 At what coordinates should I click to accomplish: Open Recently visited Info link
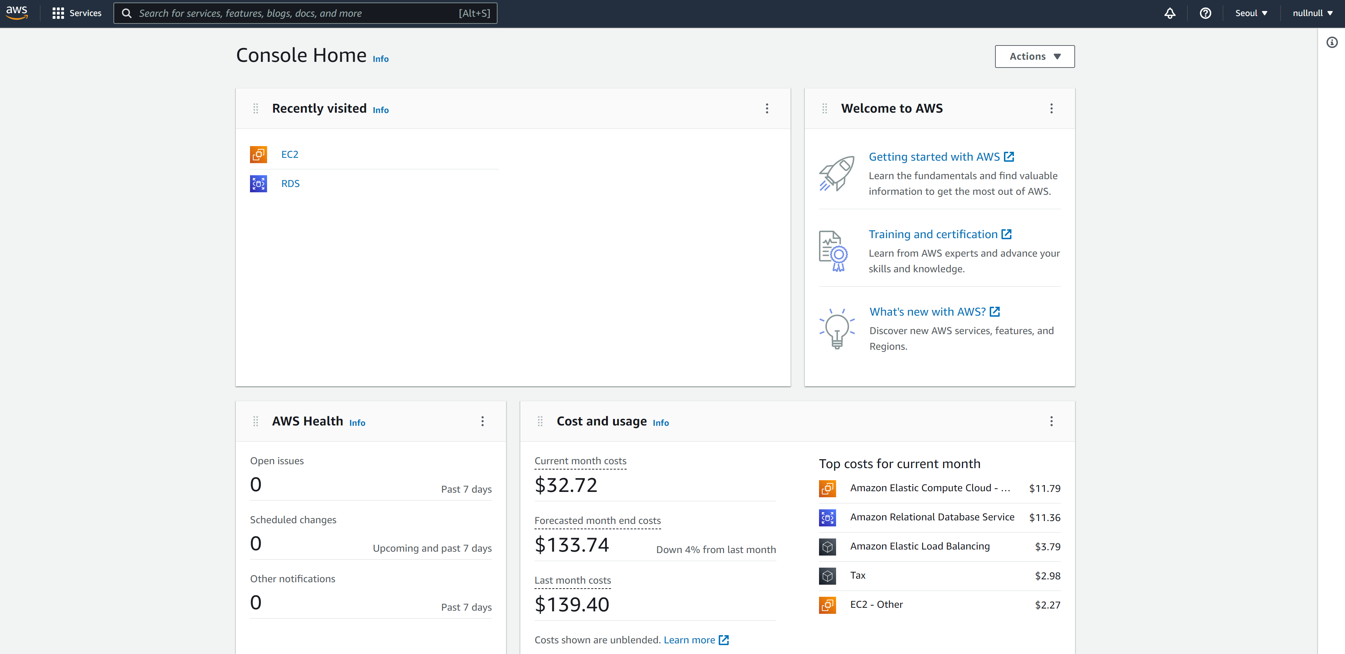click(x=381, y=110)
